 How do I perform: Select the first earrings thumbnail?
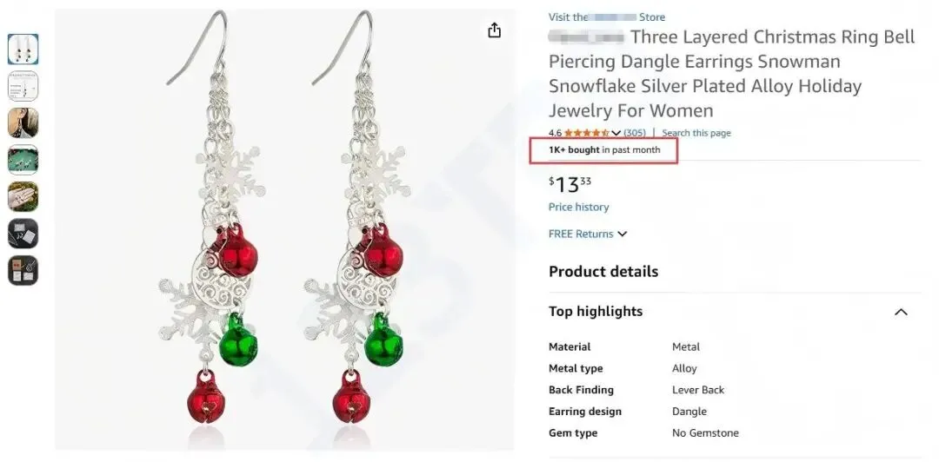point(23,49)
